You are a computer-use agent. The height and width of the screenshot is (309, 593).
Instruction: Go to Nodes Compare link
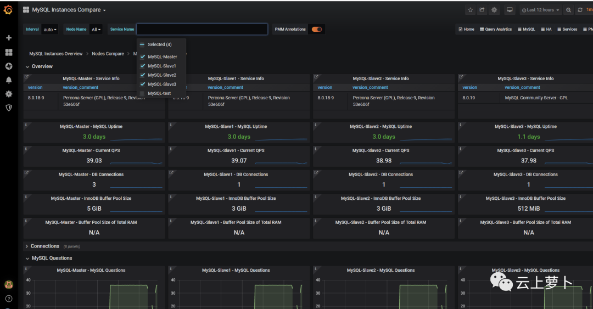pyautogui.click(x=108, y=54)
